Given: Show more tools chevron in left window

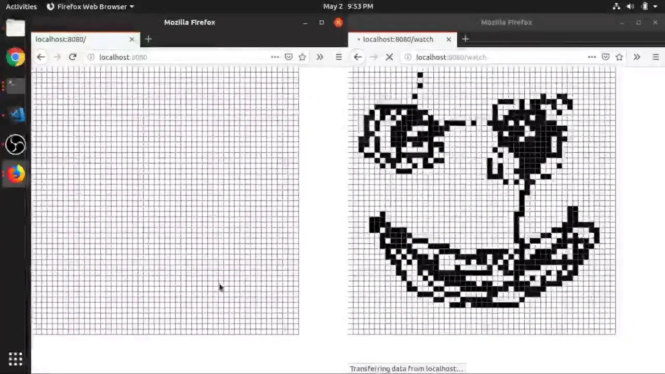Looking at the screenshot, I should coord(320,57).
